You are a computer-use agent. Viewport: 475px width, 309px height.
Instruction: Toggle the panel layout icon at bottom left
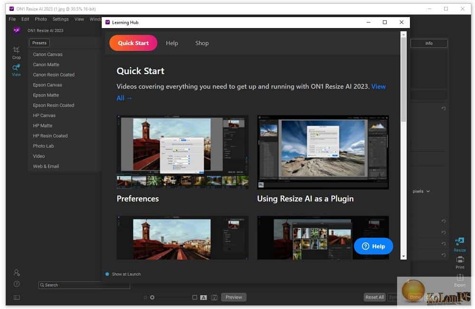pos(17,298)
